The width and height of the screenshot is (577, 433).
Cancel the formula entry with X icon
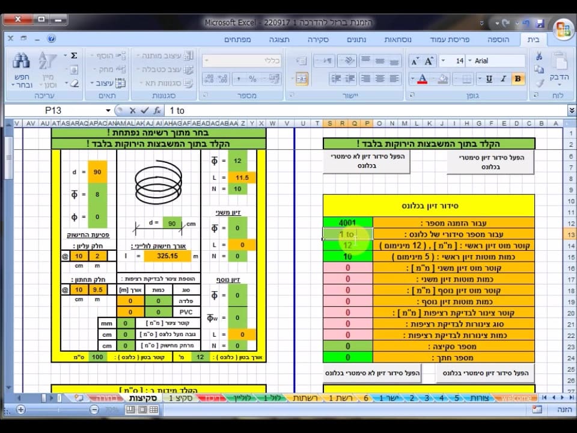(132, 111)
